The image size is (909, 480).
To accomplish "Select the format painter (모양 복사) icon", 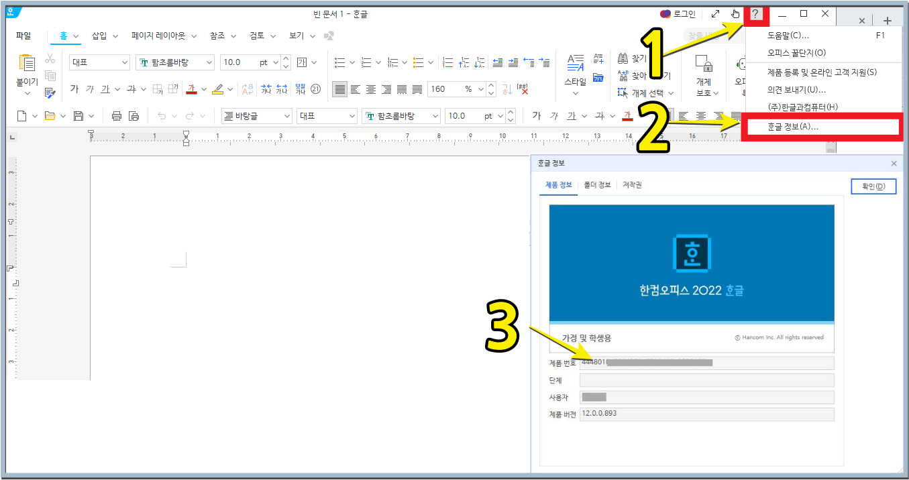I will coord(50,93).
